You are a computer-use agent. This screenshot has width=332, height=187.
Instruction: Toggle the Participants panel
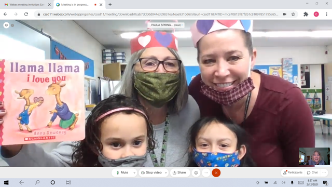tap(293, 172)
